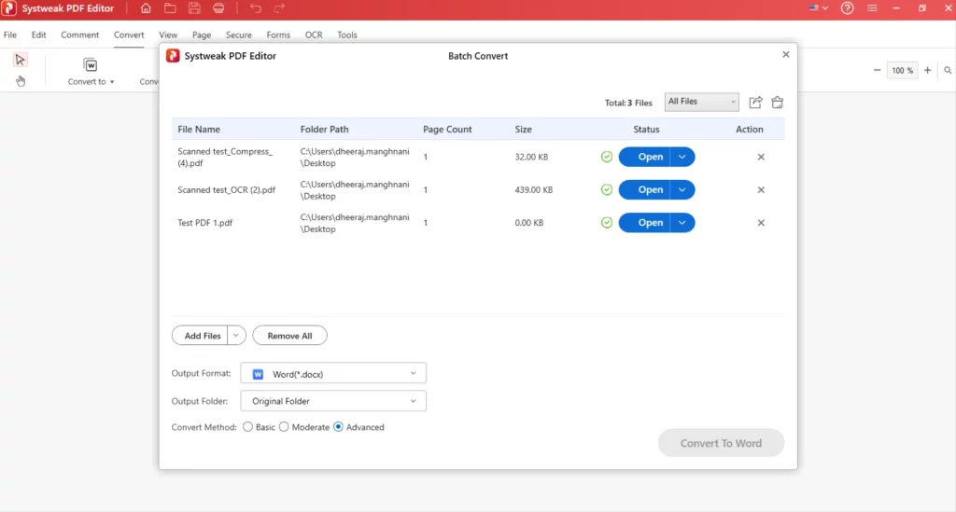This screenshot has height=512, width=956.
Task: Choose the Hand pan tool
Action: pos(21,81)
